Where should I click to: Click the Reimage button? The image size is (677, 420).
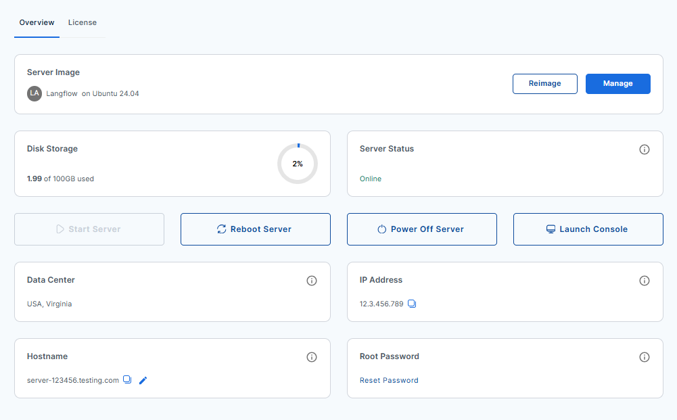coord(545,84)
